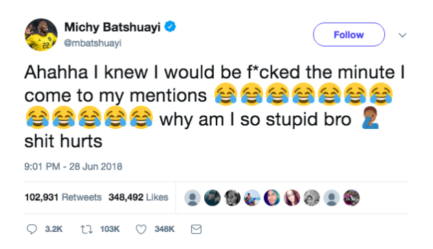
Task: Click the second liker avatar, dark teal
Action: point(212,198)
